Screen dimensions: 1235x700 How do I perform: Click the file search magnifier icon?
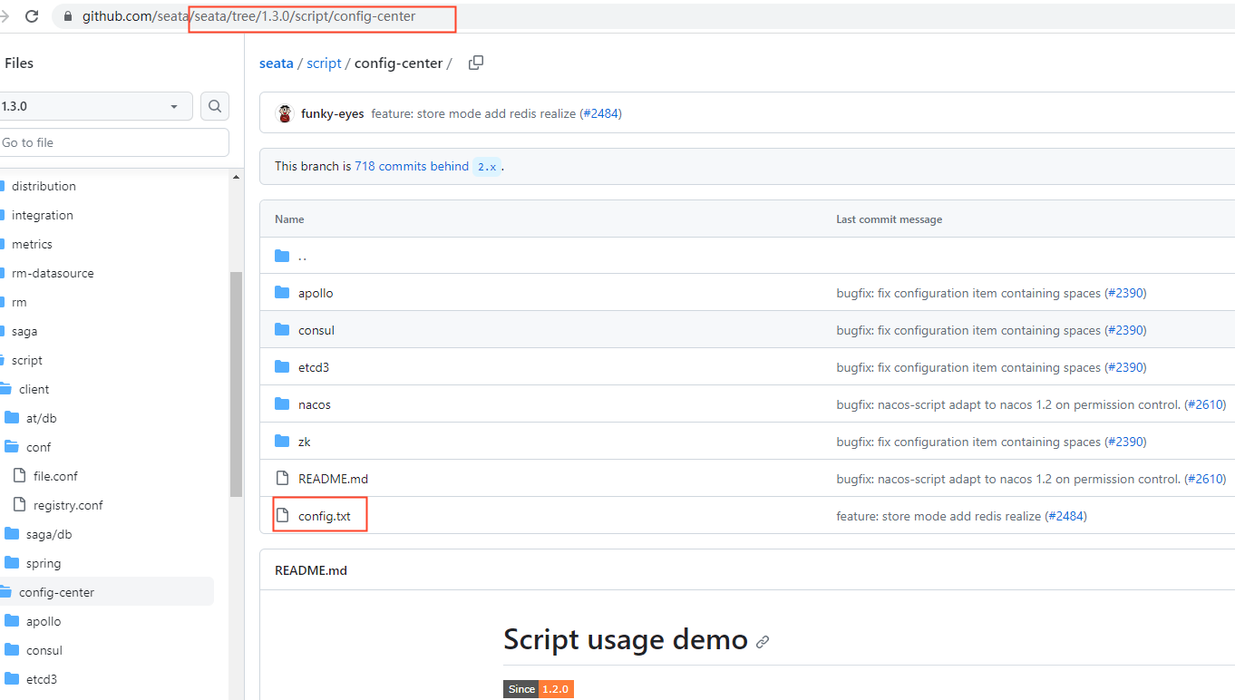[x=215, y=106]
